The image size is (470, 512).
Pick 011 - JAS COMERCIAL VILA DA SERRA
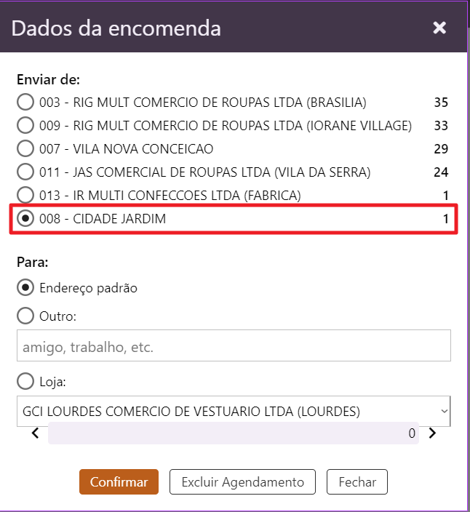25,172
